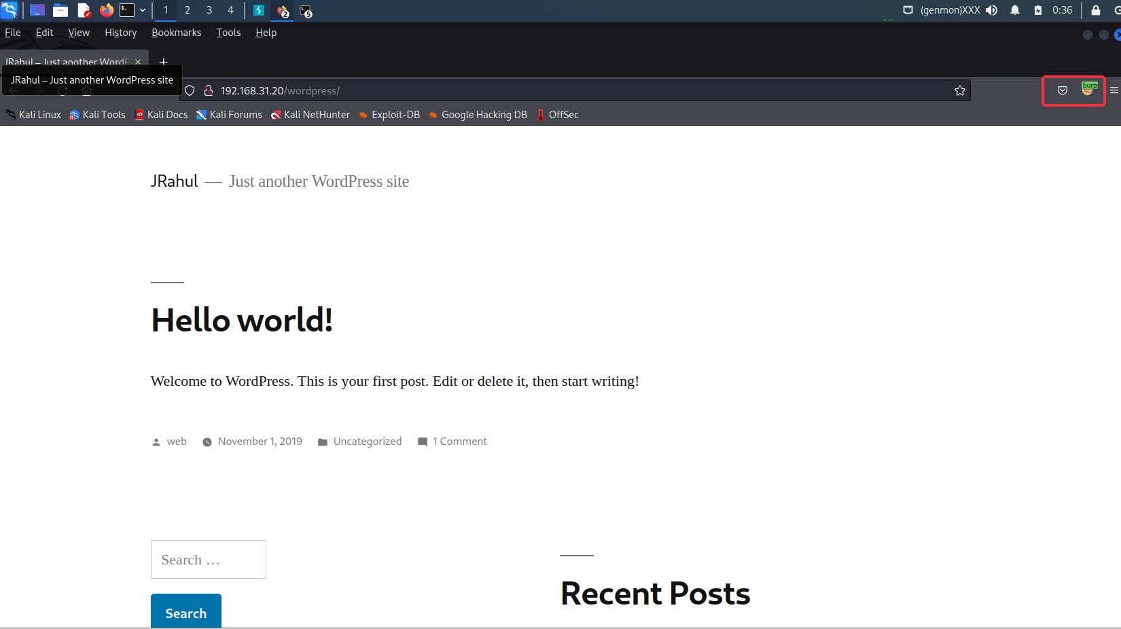The height and width of the screenshot is (629, 1121).
Task: Open the file manager panel icon
Action: [x=60, y=10]
